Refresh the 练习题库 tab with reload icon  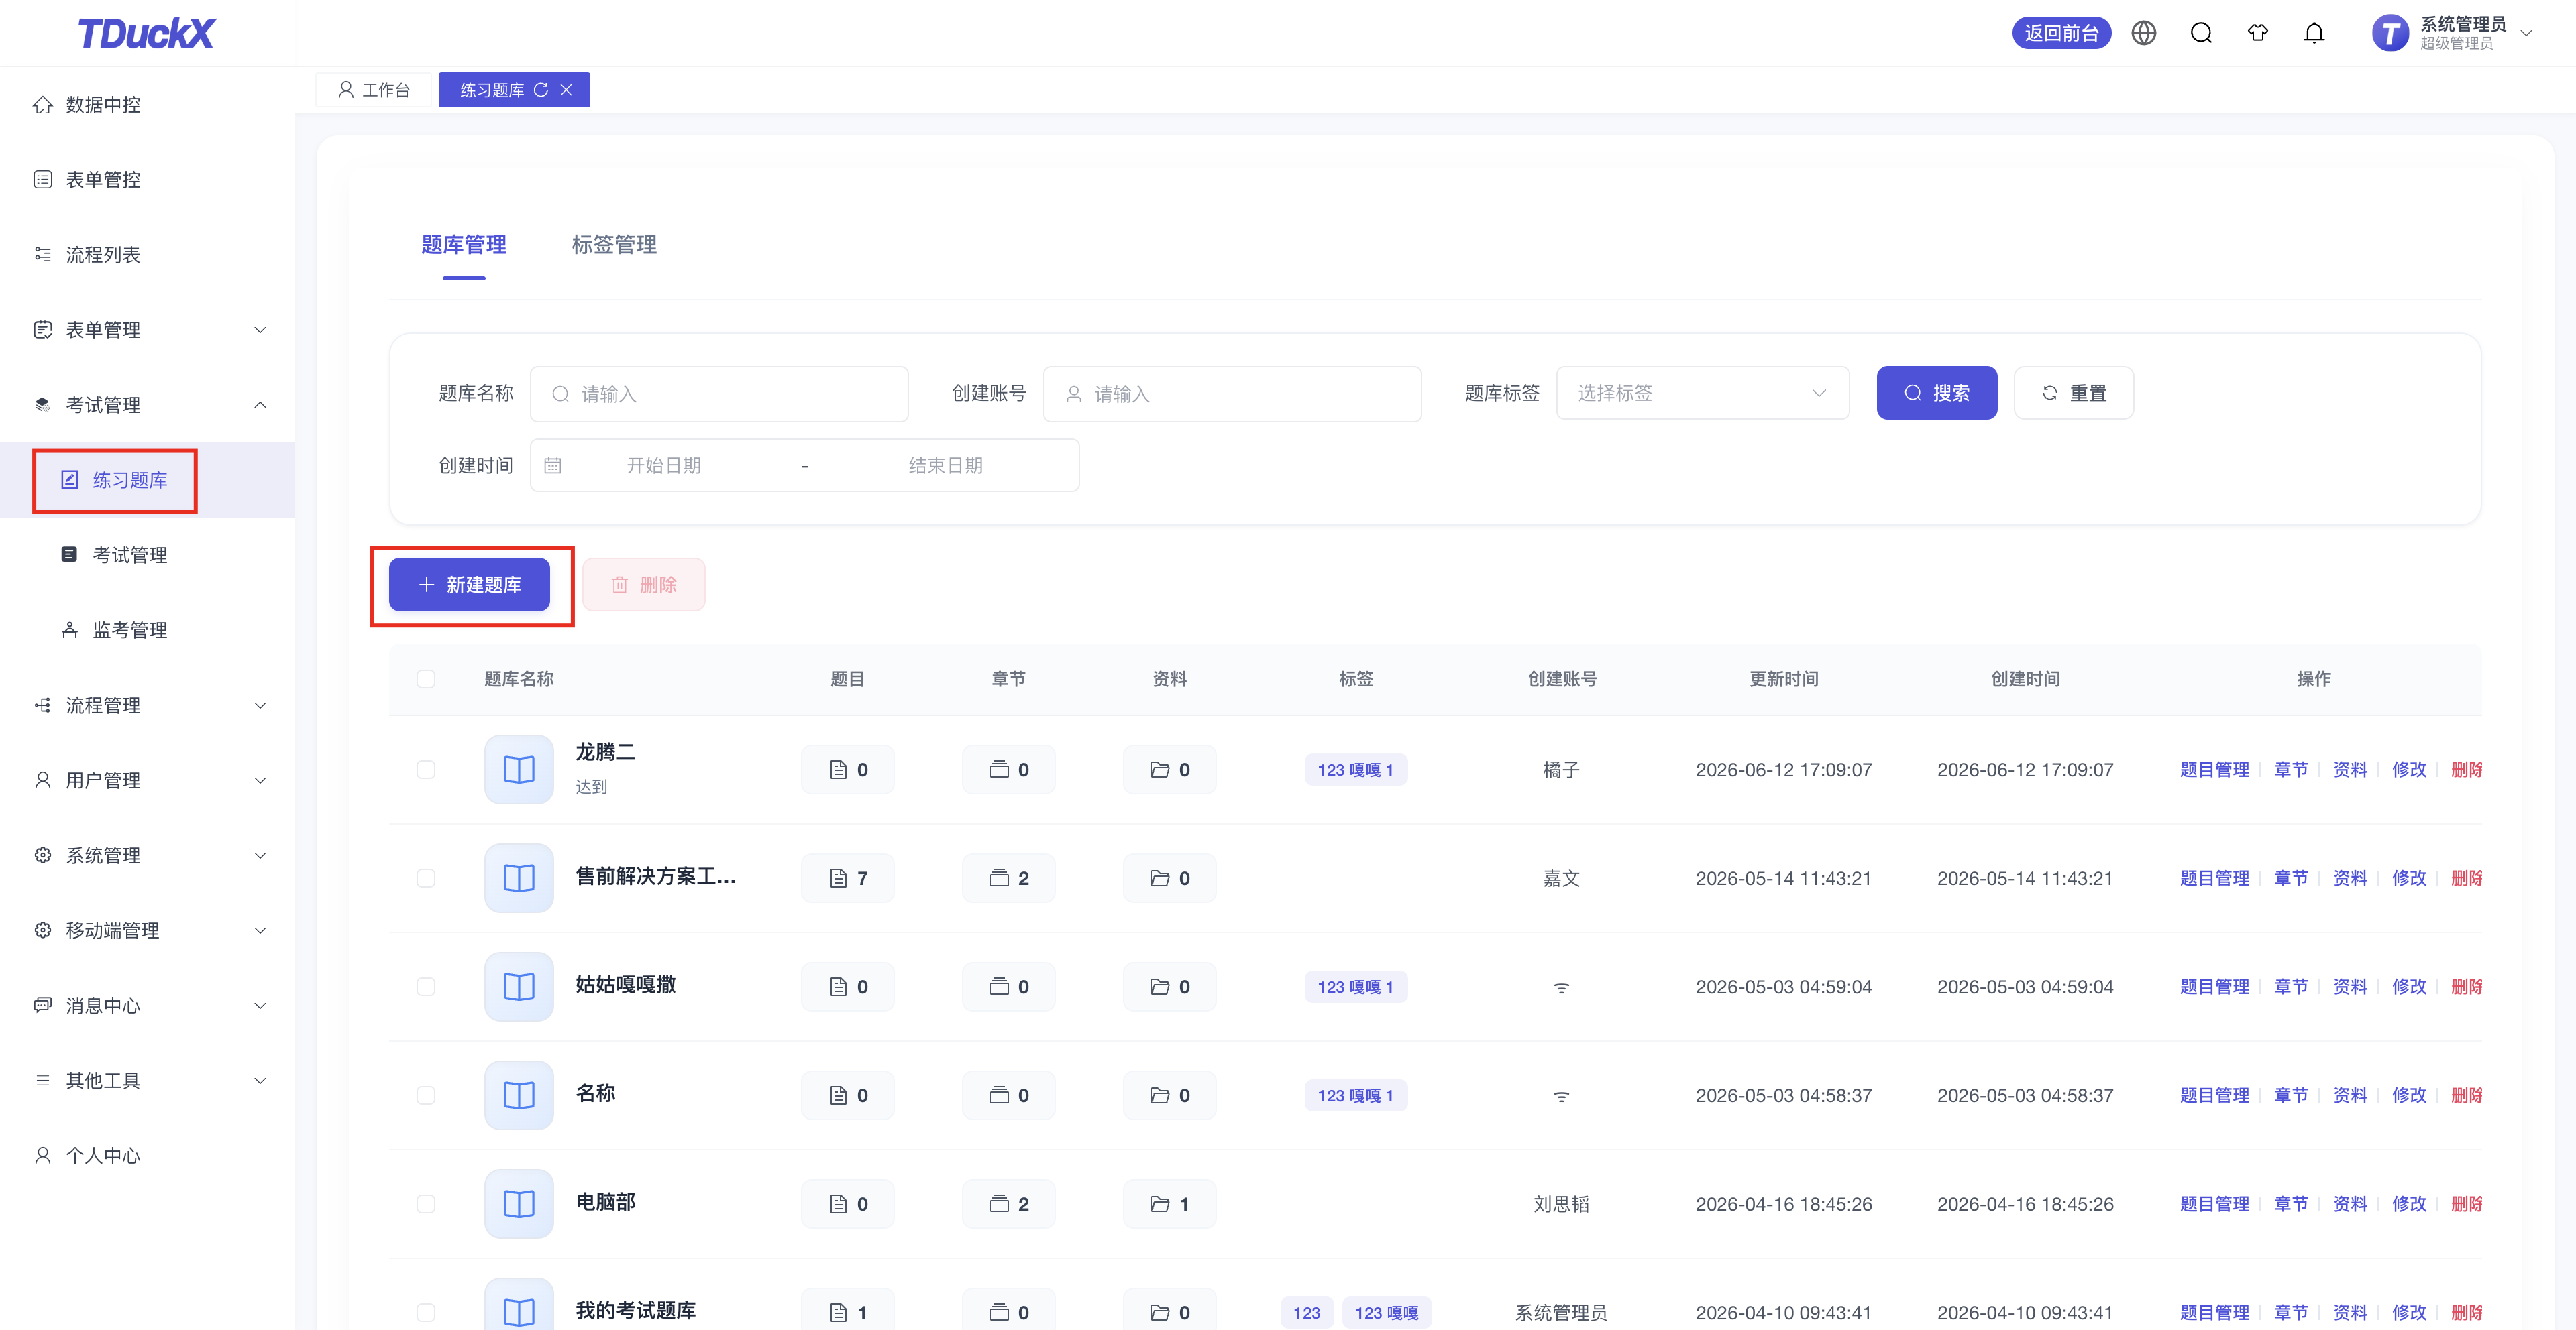tap(541, 90)
